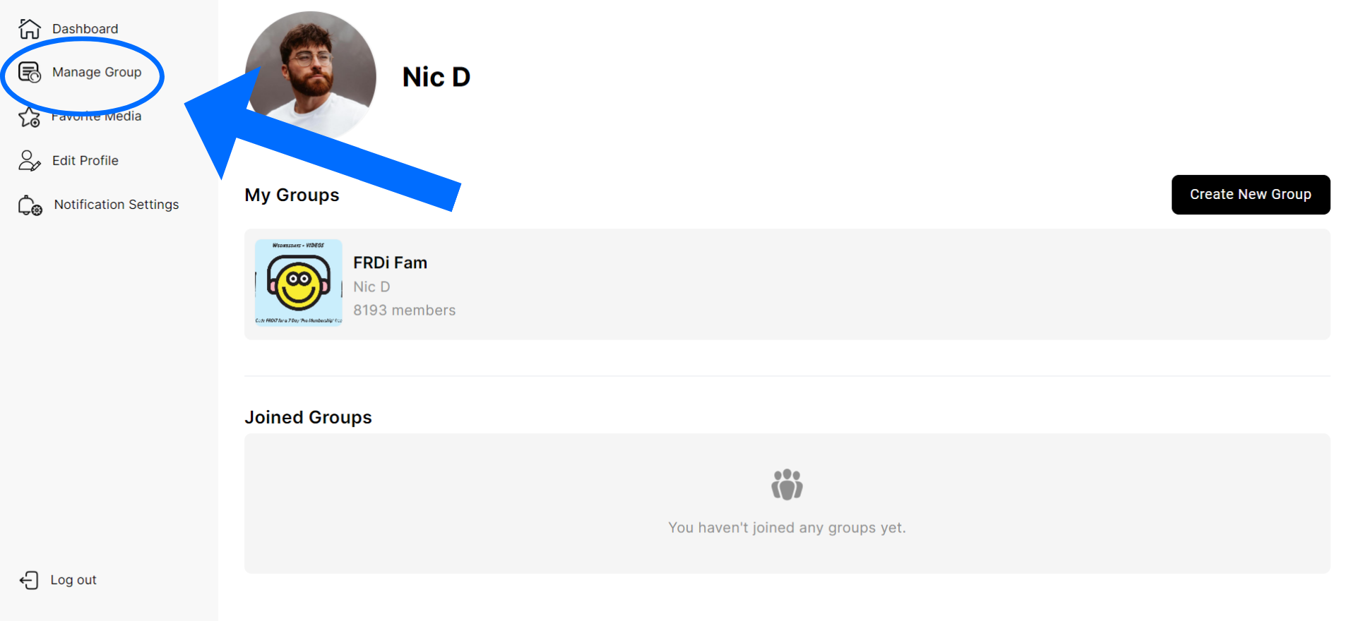Image resolution: width=1356 pixels, height=621 pixels.
Task: Go to Favorite Media
Action: [x=97, y=116]
